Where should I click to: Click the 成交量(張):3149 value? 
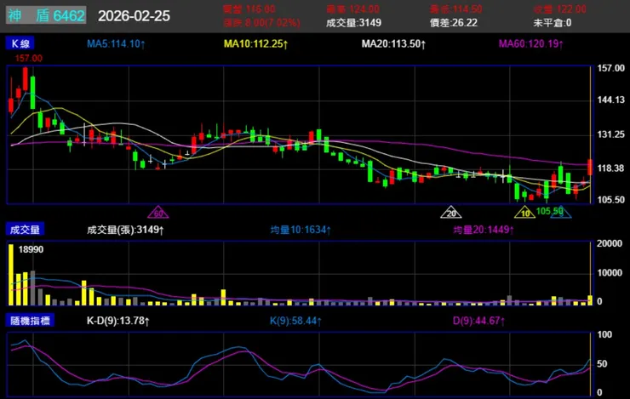(x=125, y=230)
